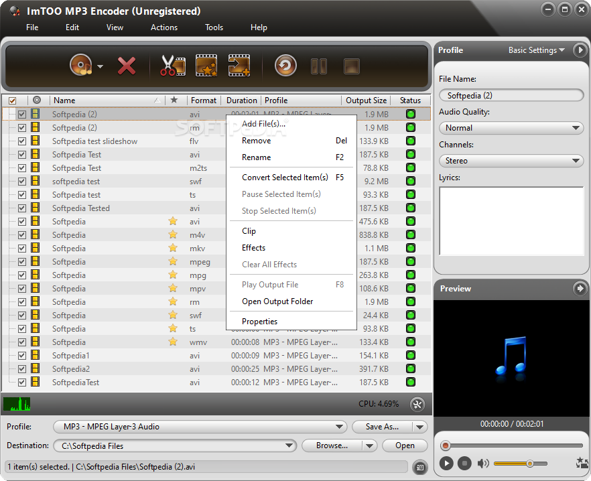591x481 pixels.
Task: Open the Actions menu
Action: click(x=164, y=27)
